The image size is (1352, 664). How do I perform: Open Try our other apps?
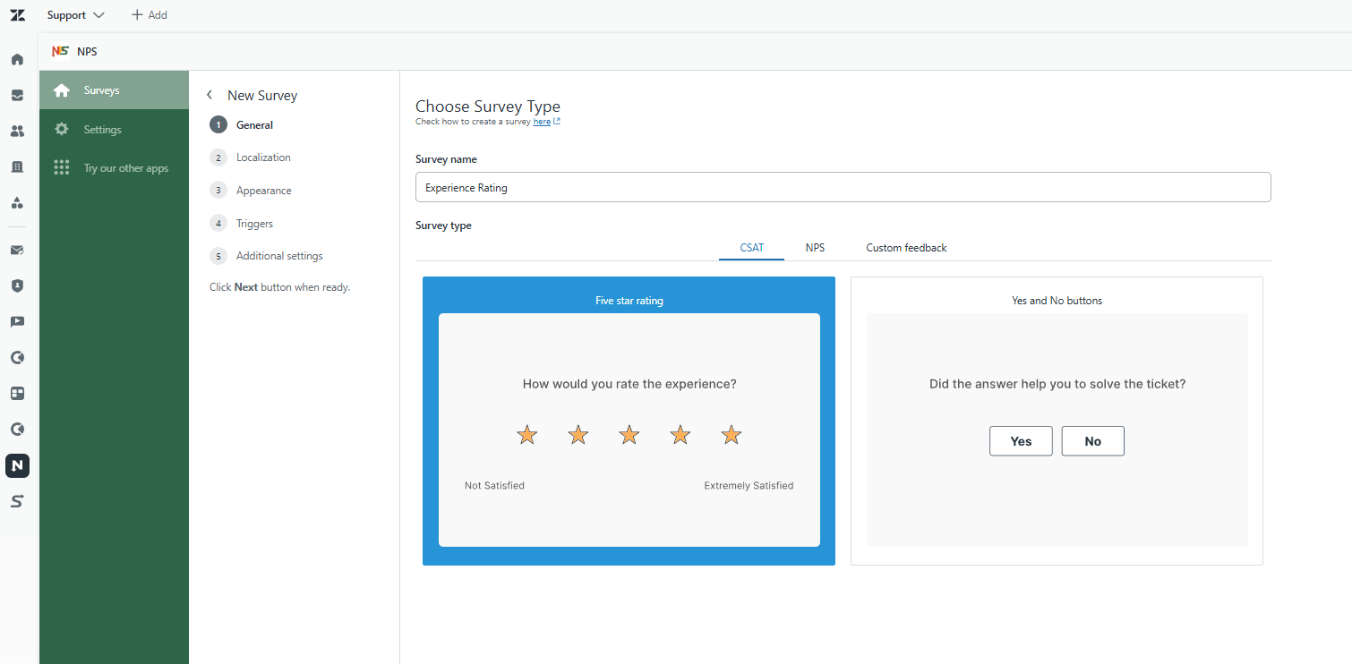pyautogui.click(x=114, y=168)
